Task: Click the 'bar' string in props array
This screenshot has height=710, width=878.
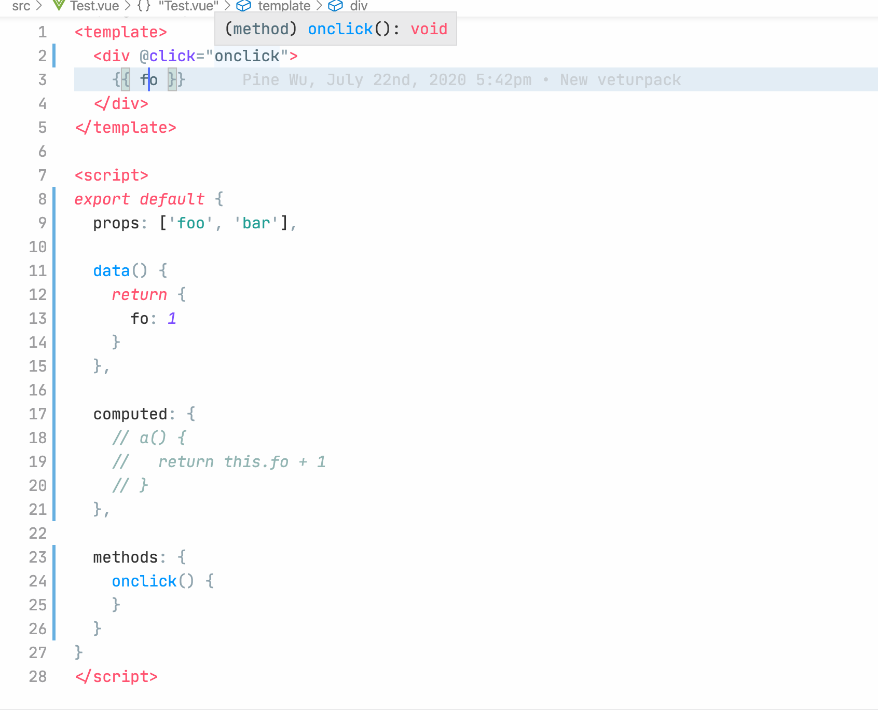Action: (x=256, y=223)
